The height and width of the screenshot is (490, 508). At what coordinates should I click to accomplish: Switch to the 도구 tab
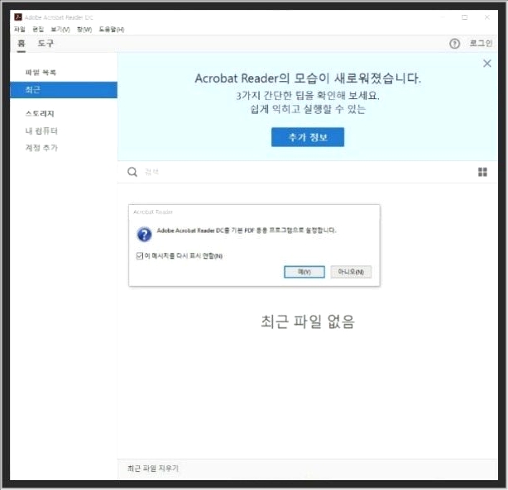point(46,43)
